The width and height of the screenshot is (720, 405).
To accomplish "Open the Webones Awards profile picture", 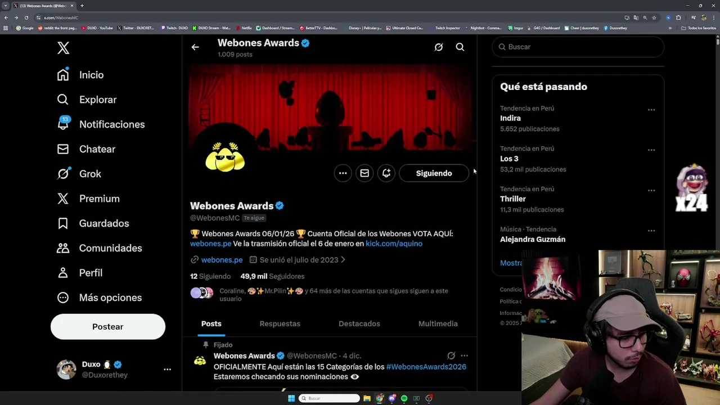I will [225, 157].
